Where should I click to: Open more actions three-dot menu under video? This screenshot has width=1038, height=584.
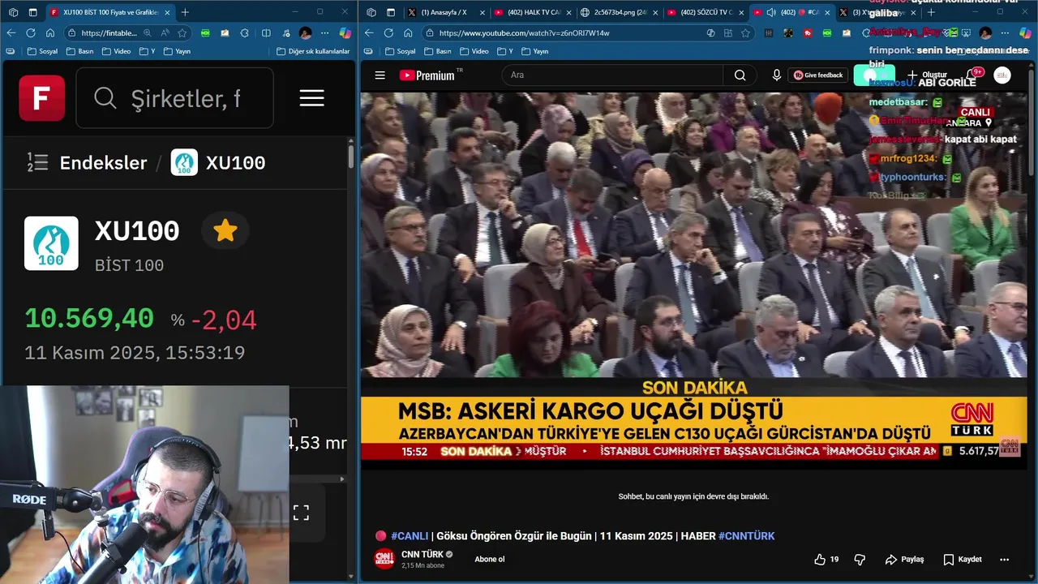click(x=1004, y=559)
